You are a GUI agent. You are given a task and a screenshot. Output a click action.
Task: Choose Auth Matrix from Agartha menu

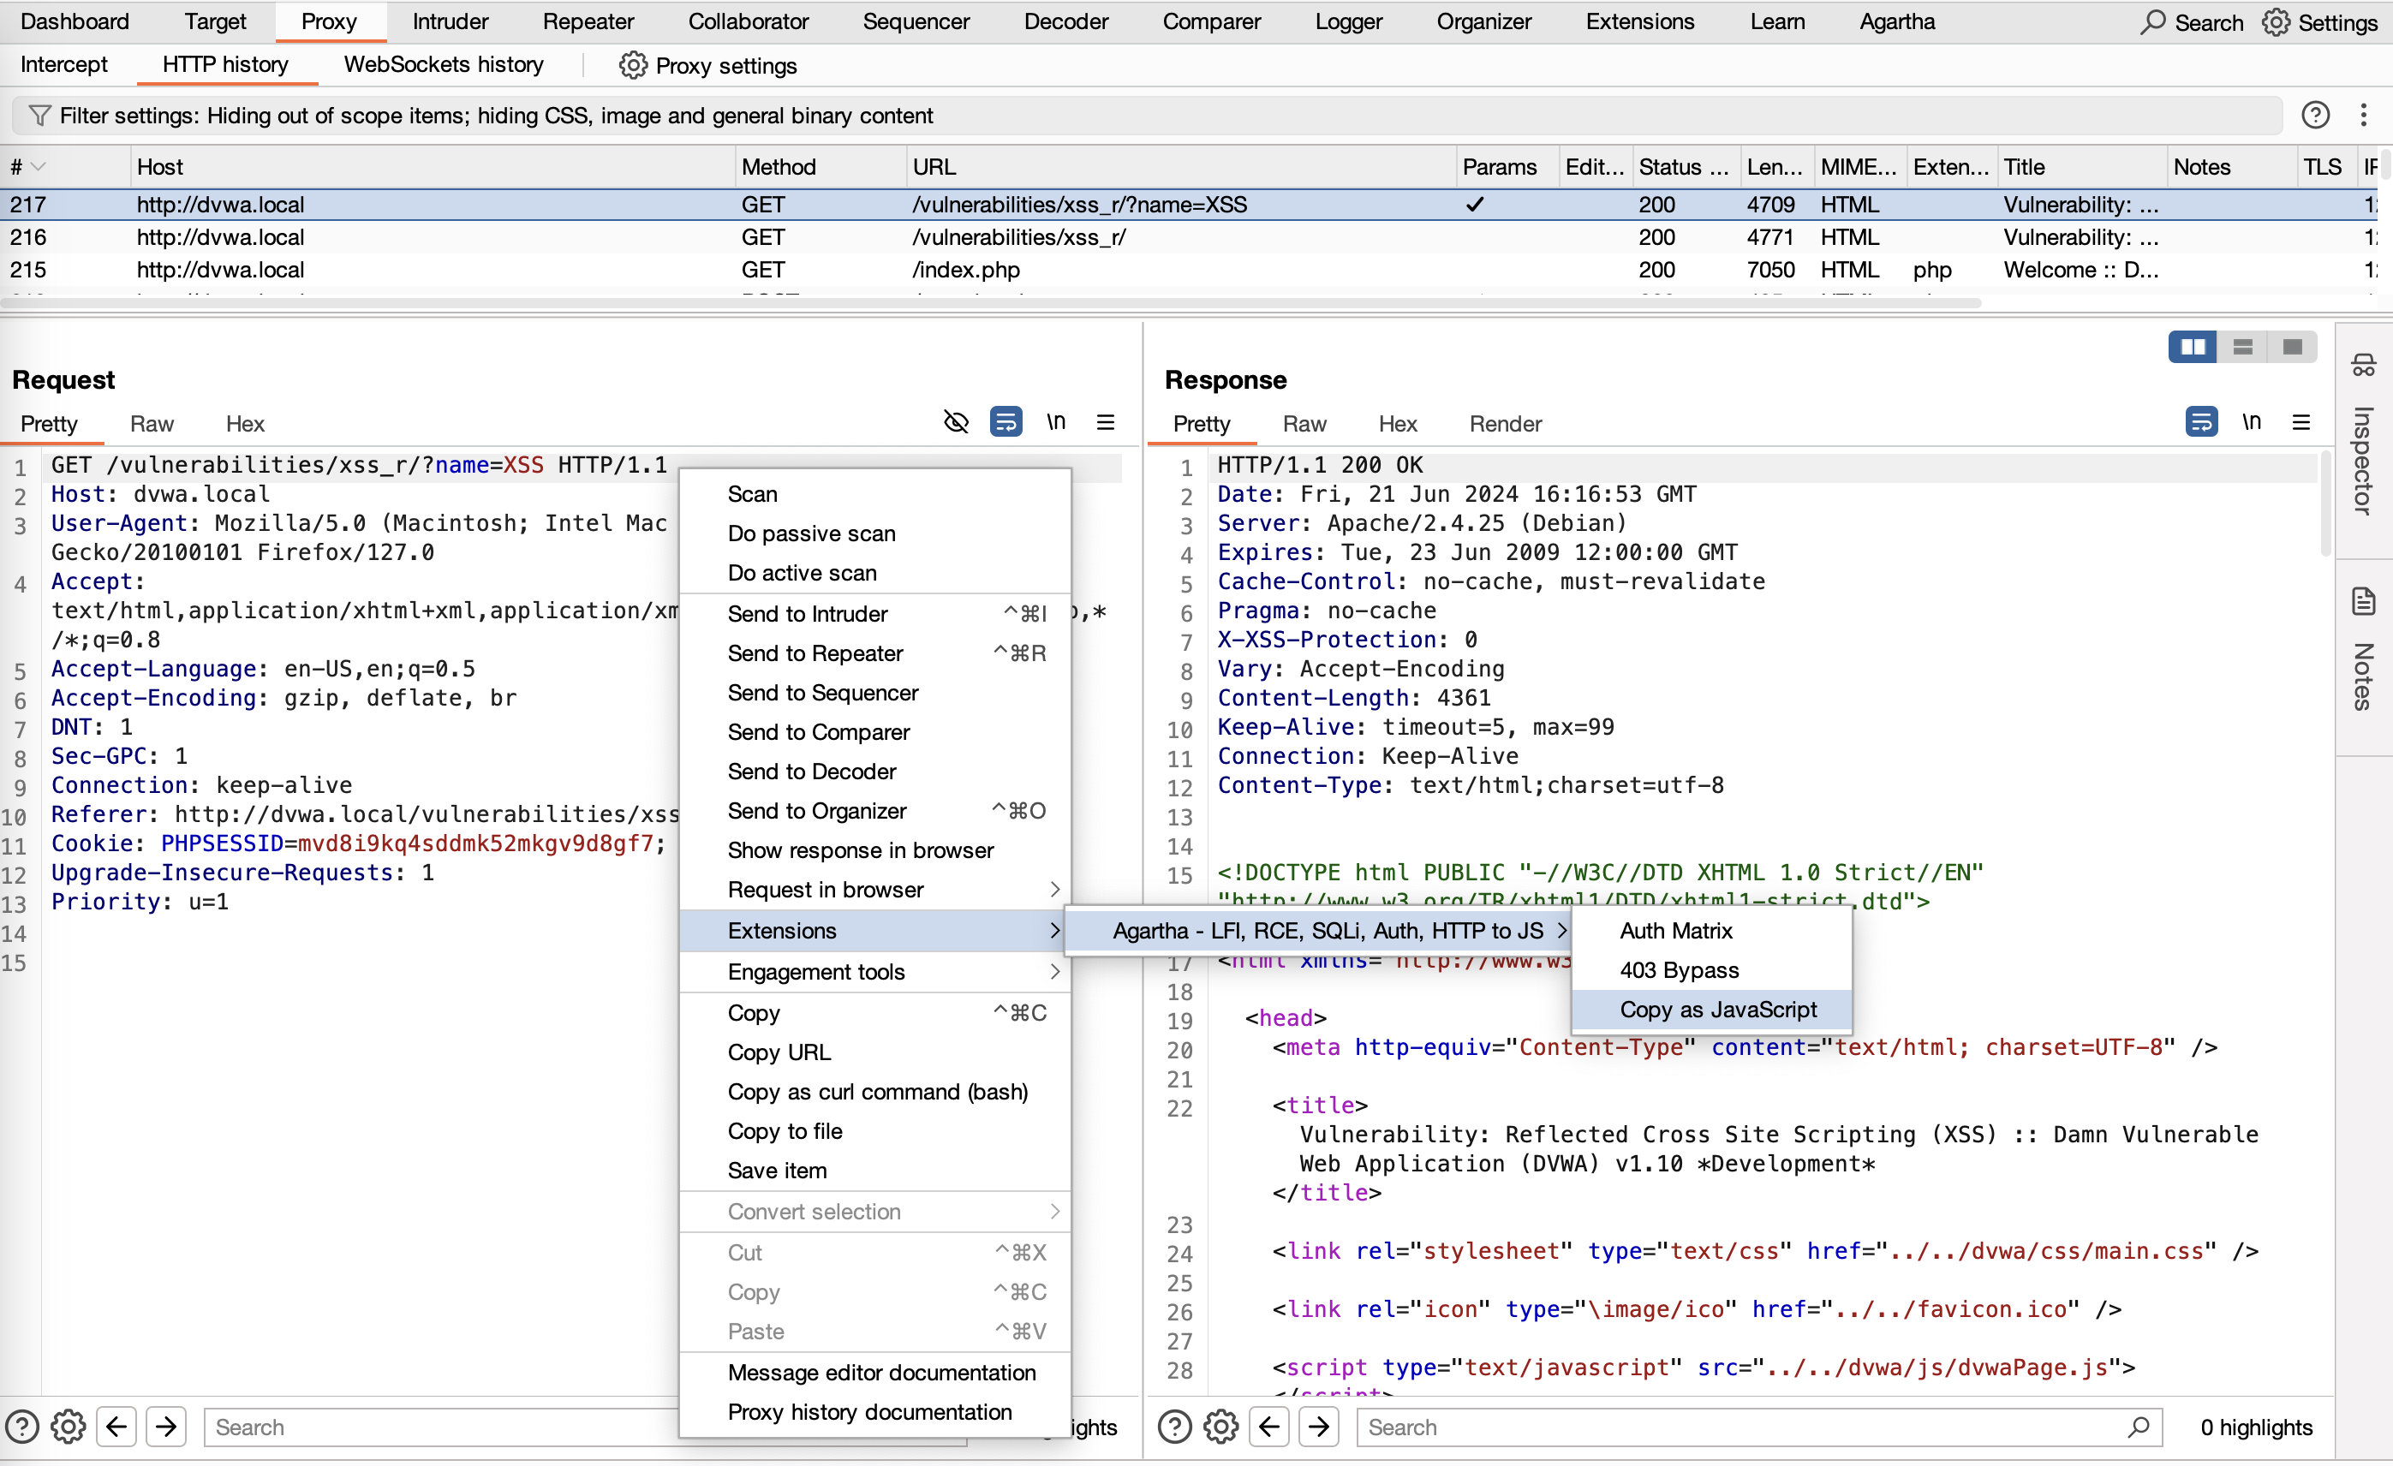1712,930
